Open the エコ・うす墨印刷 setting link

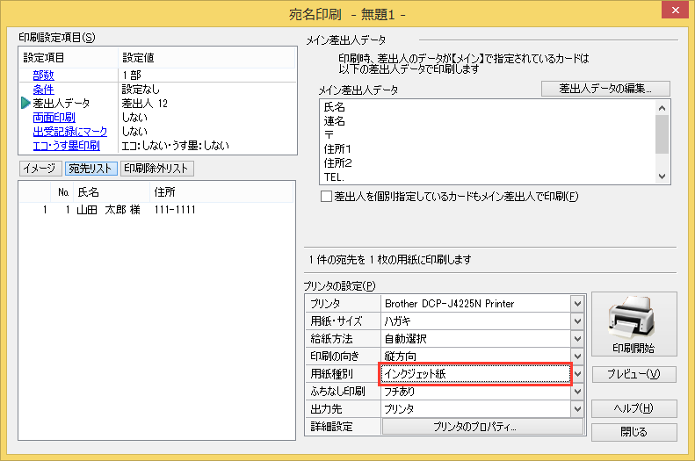(x=67, y=146)
